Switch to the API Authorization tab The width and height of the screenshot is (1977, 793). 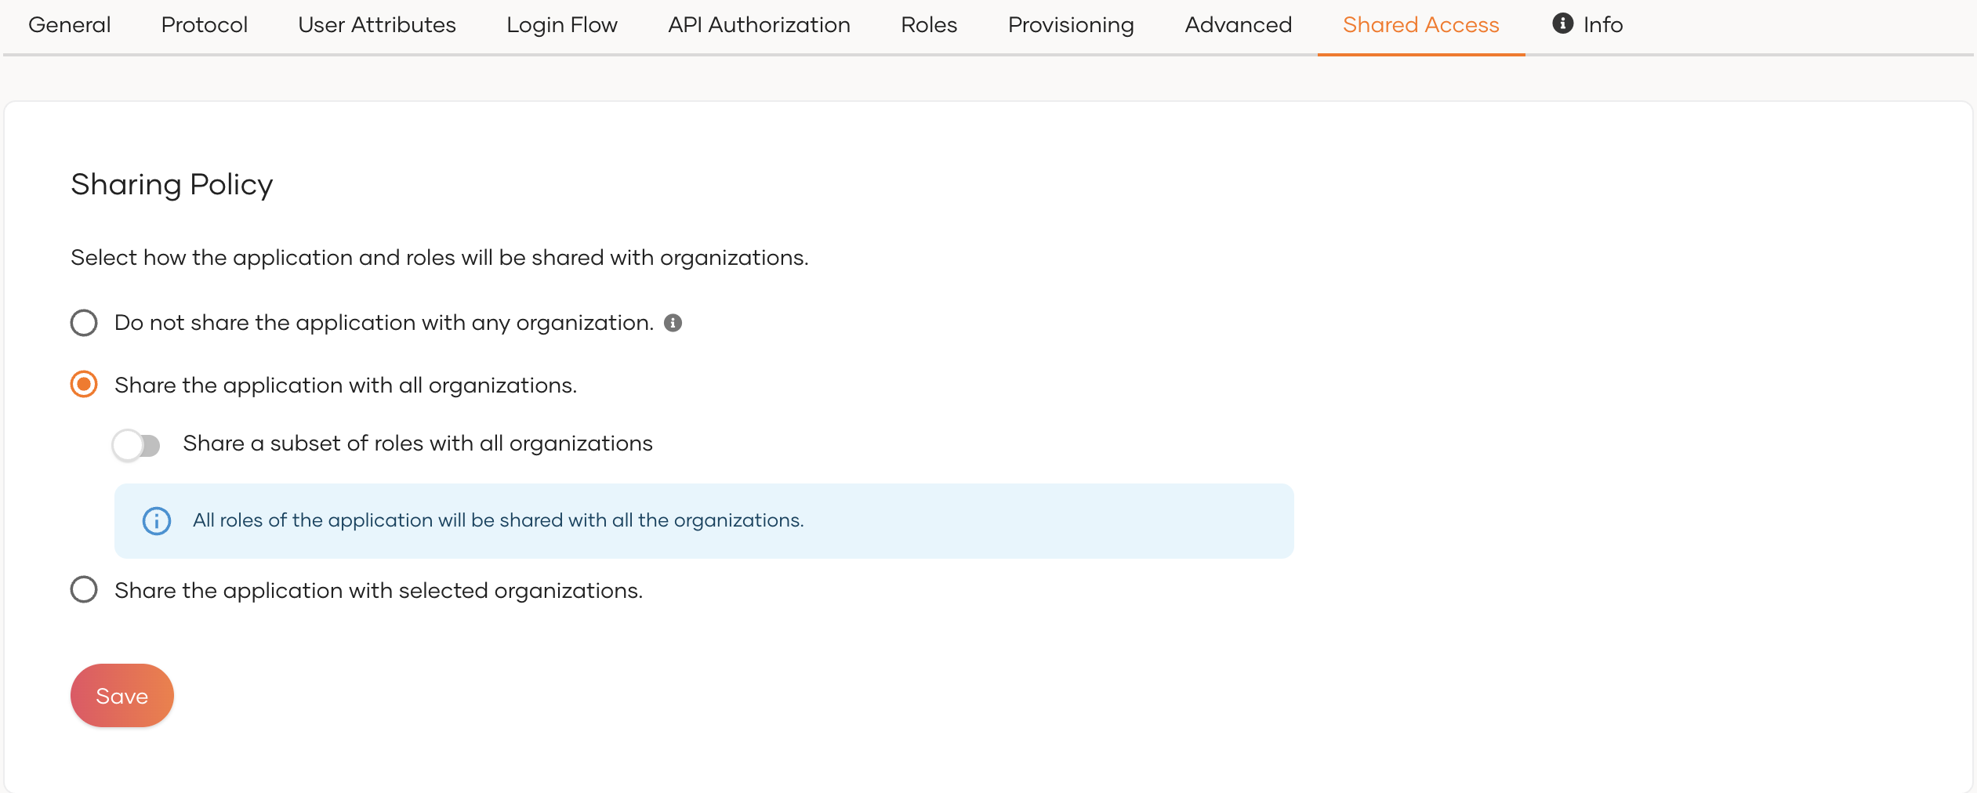coord(759,25)
